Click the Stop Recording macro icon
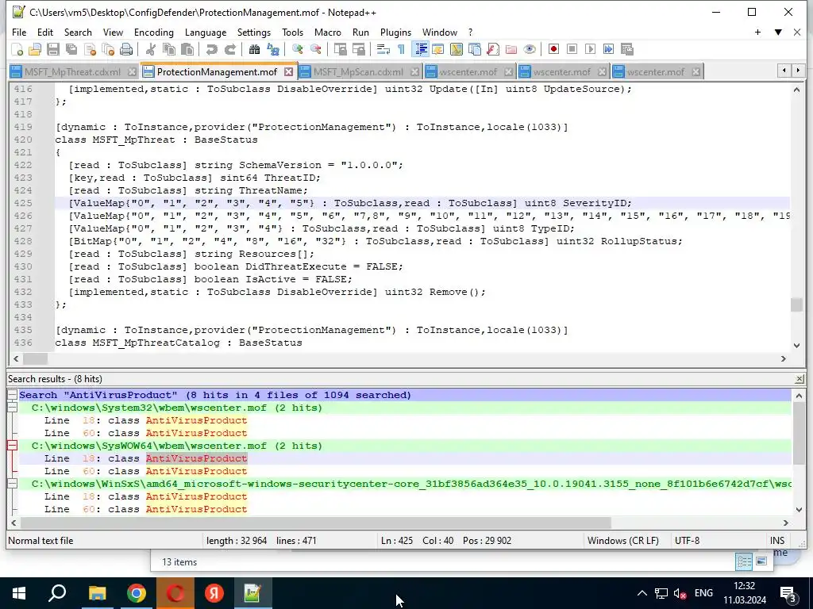 click(572, 49)
